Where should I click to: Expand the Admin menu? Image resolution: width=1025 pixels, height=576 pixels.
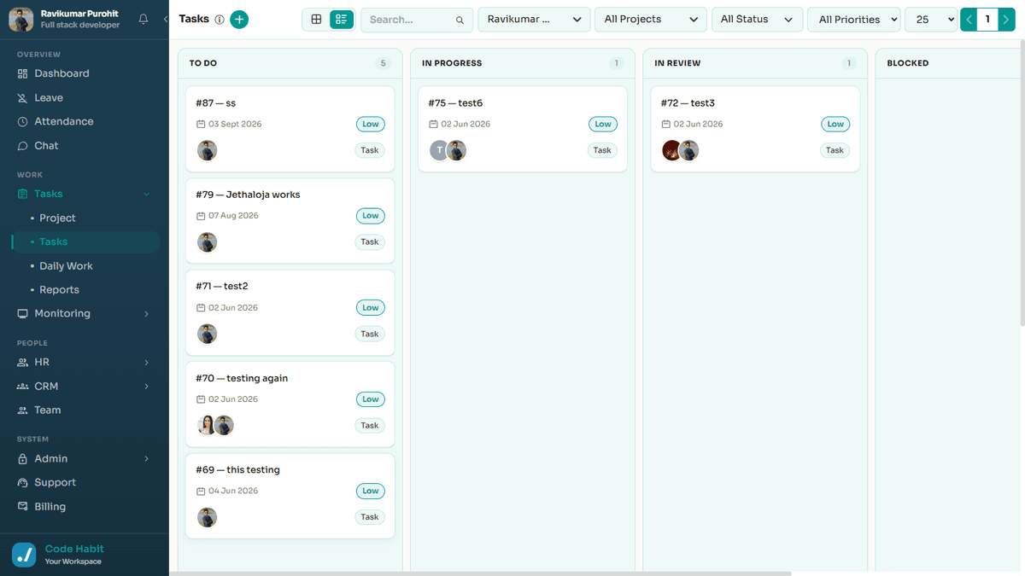click(146, 459)
